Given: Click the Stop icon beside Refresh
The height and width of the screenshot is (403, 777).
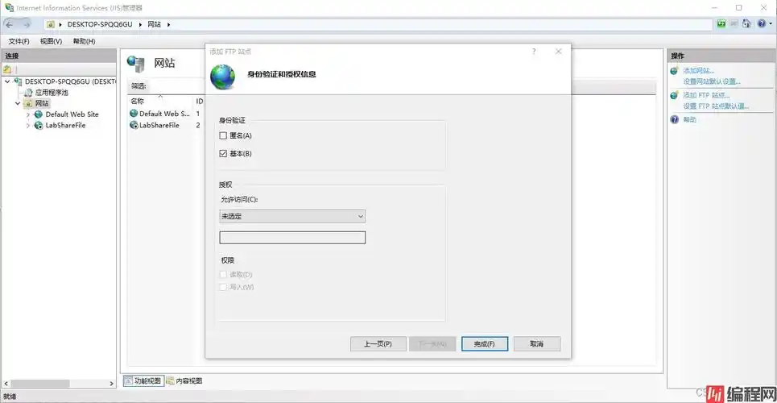Looking at the screenshot, I should (734, 24).
